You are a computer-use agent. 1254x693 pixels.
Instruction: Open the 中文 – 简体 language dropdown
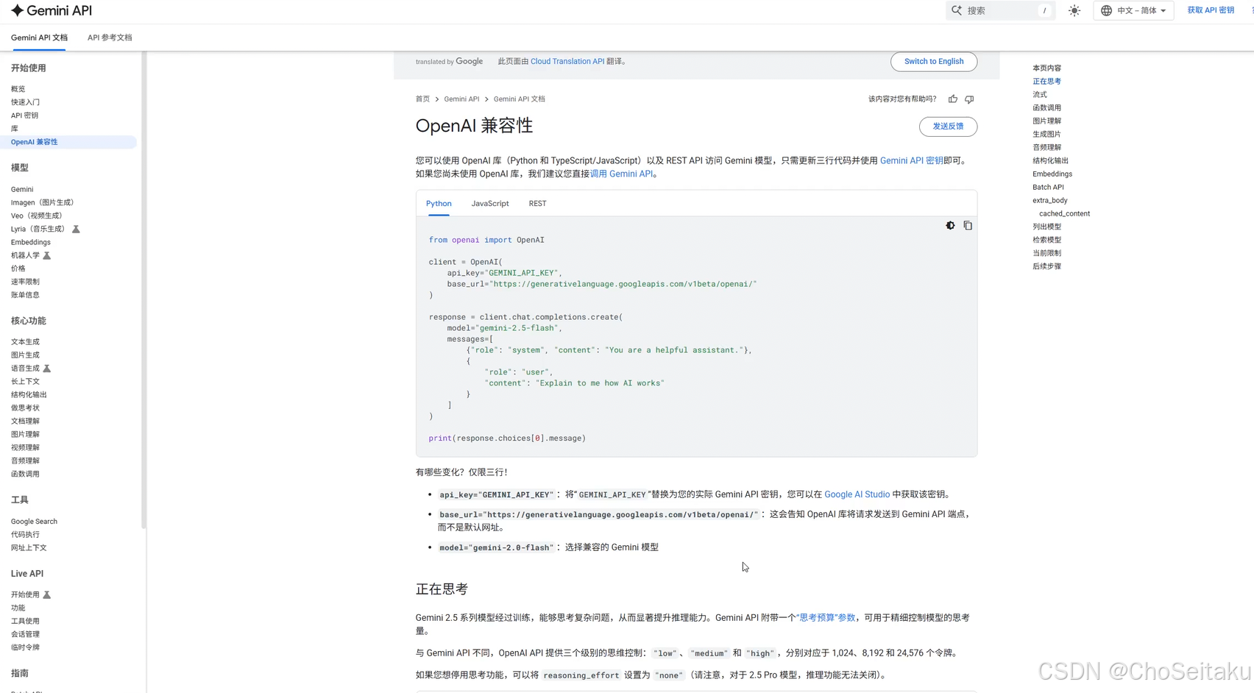click(1133, 10)
